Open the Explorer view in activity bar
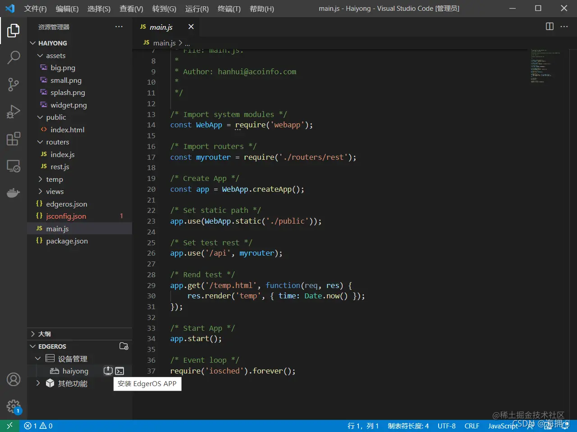The image size is (577, 432). (14, 31)
